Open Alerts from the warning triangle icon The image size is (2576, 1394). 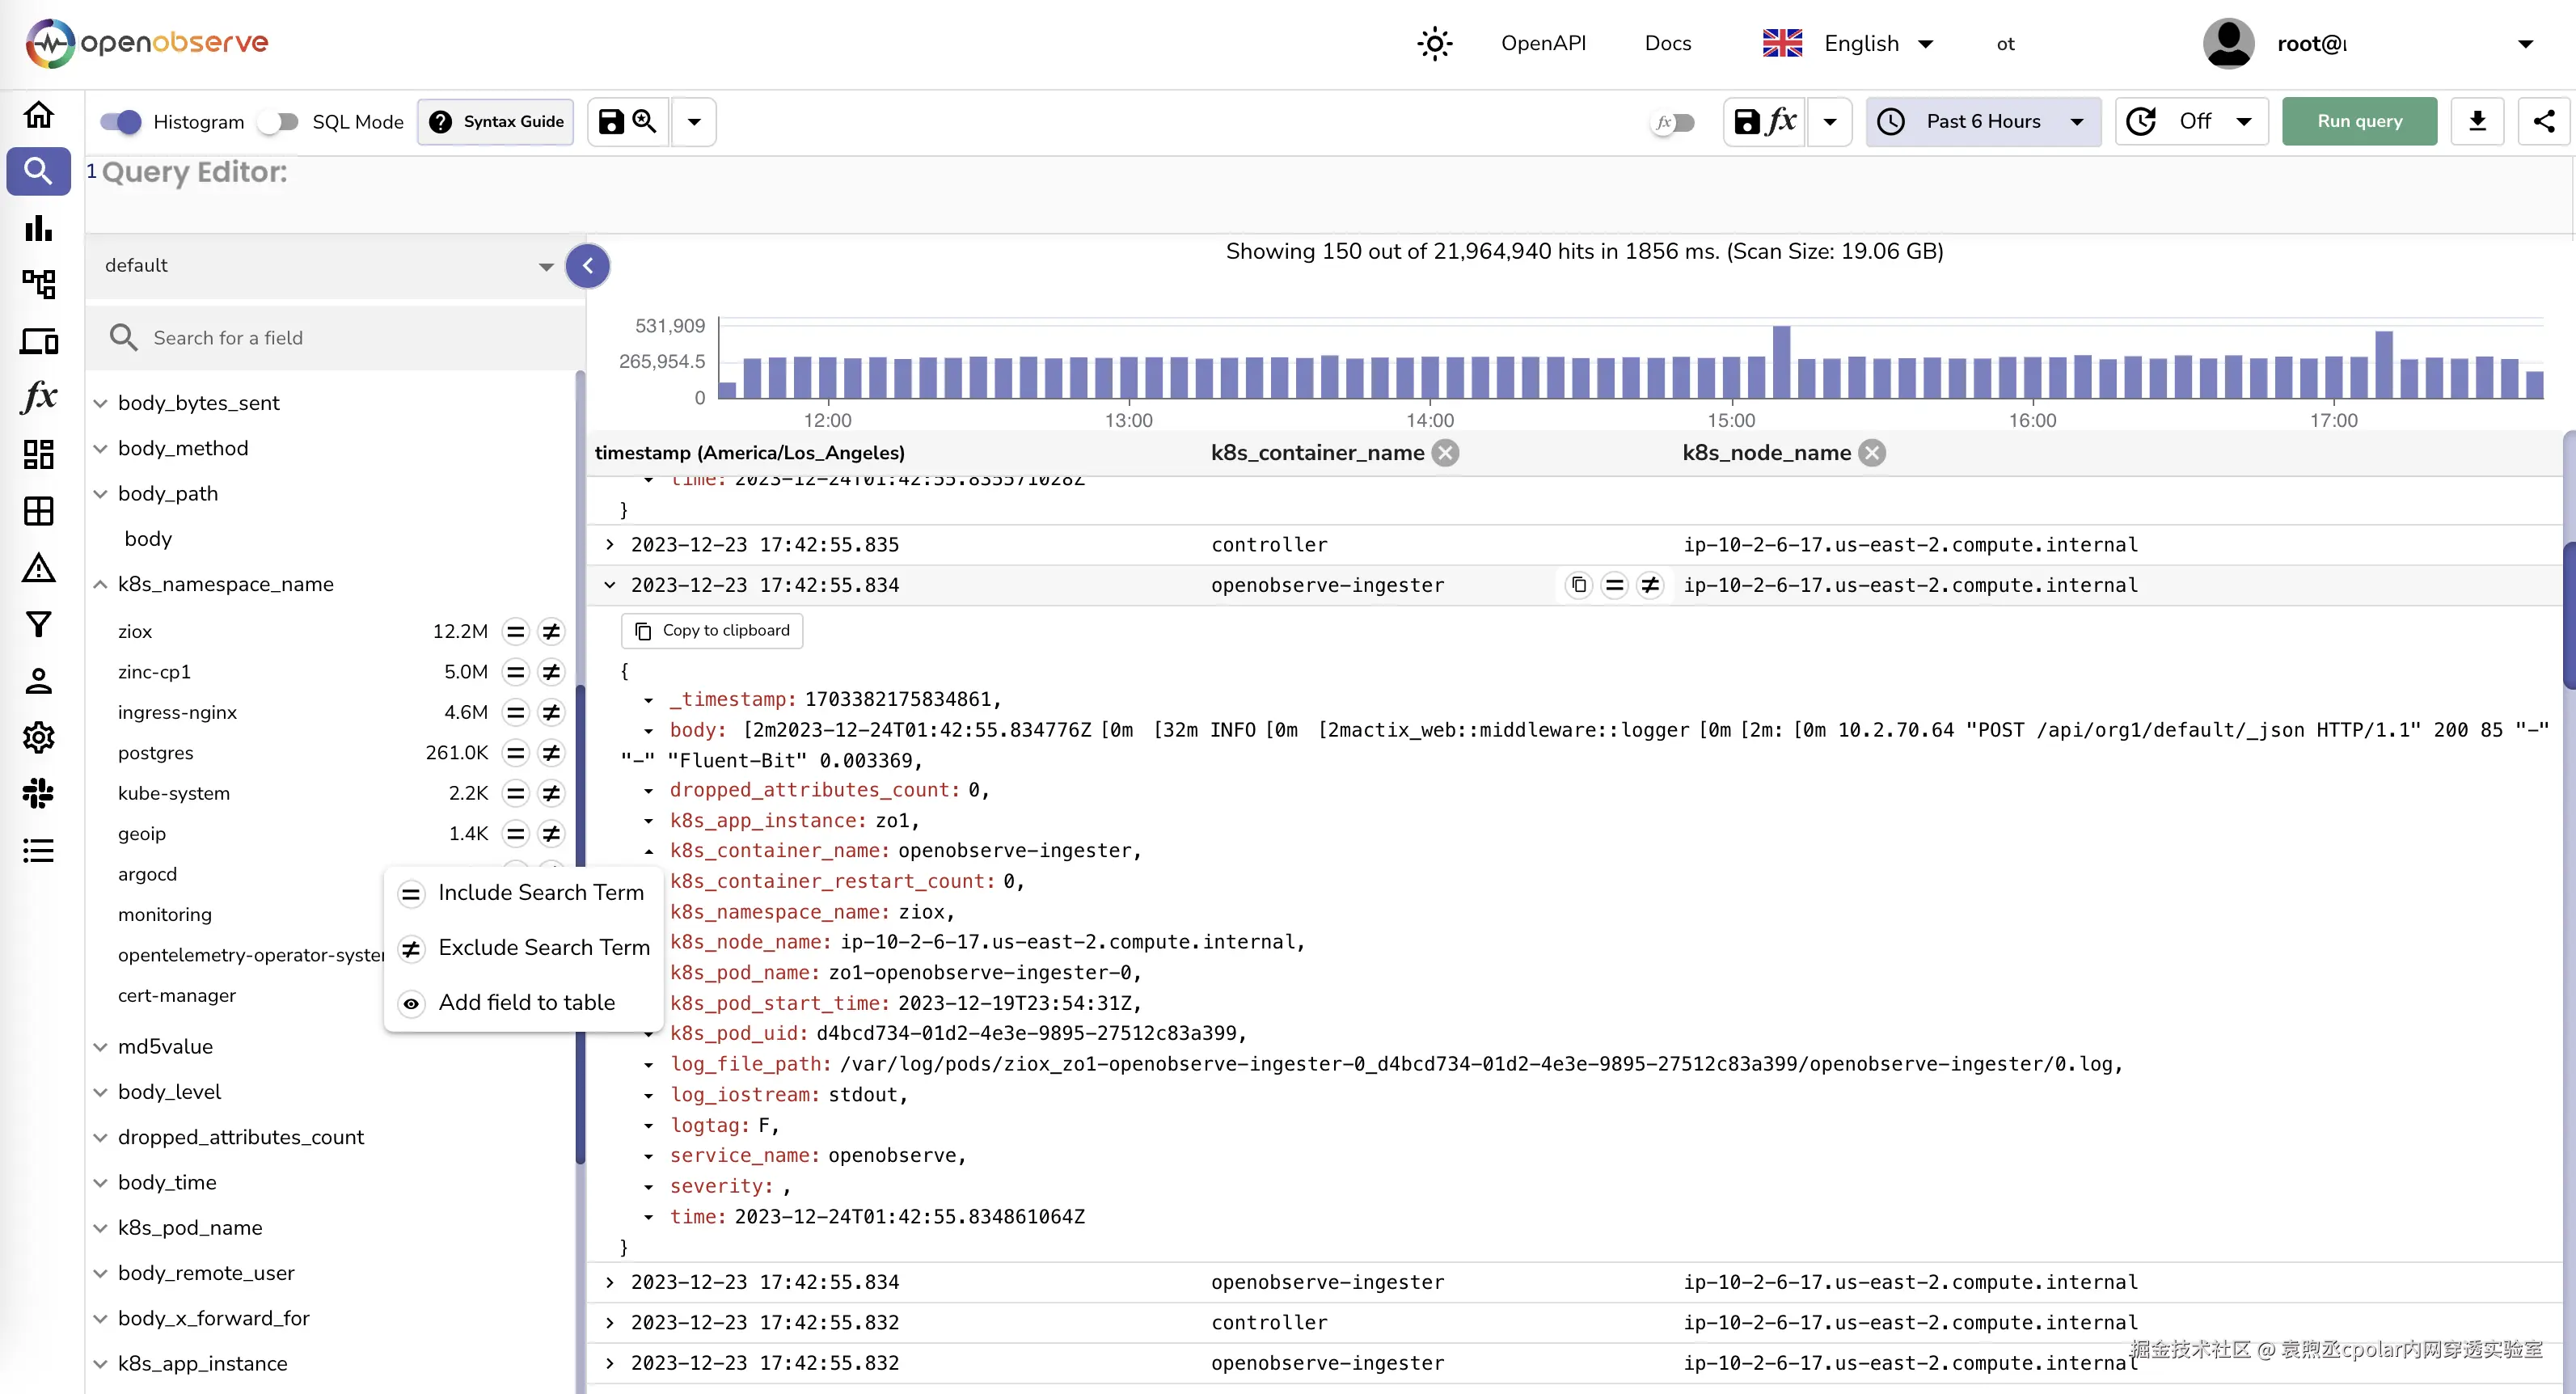38,569
